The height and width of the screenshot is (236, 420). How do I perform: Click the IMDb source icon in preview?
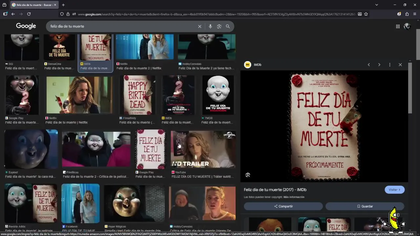pyautogui.click(x=248, y=65)
